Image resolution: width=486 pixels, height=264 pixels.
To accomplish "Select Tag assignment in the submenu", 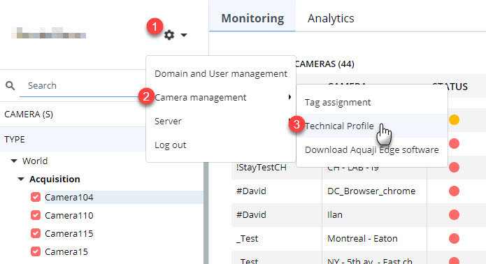I will click(372, 103).
